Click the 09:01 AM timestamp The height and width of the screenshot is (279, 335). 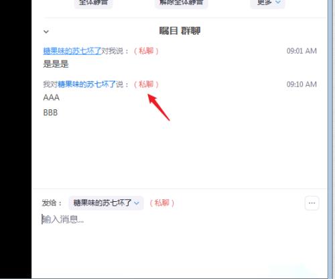[301, 51]
